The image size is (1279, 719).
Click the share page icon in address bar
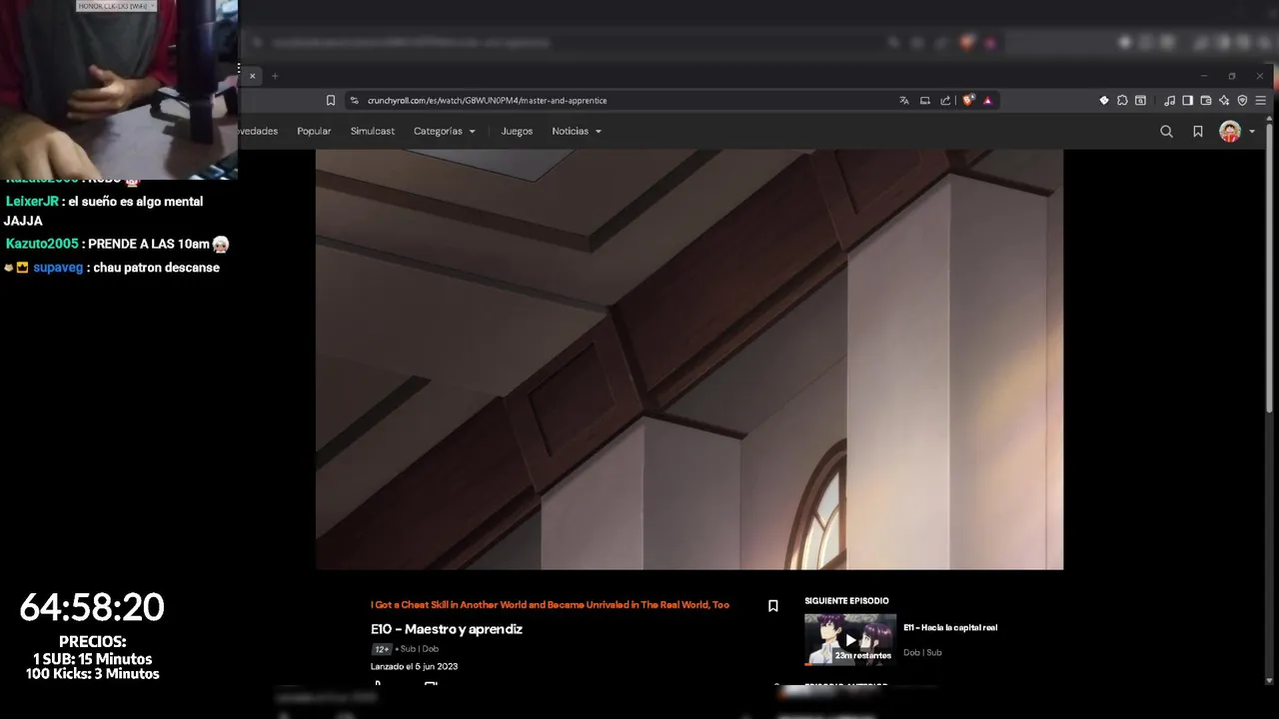(x=945, y=101)
